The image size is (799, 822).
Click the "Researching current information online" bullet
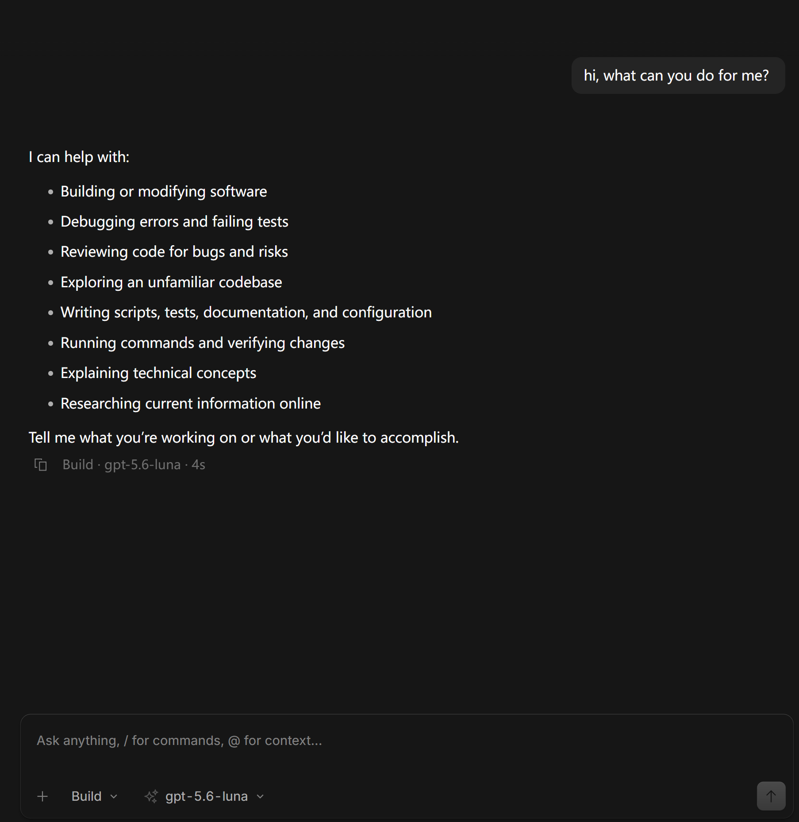(191, 404)
